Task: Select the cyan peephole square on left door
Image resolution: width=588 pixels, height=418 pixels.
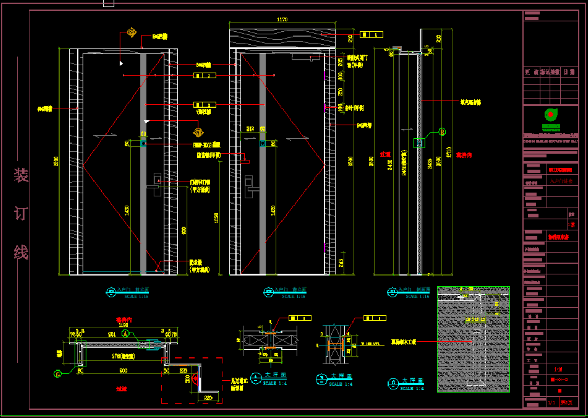Action: 144,144
